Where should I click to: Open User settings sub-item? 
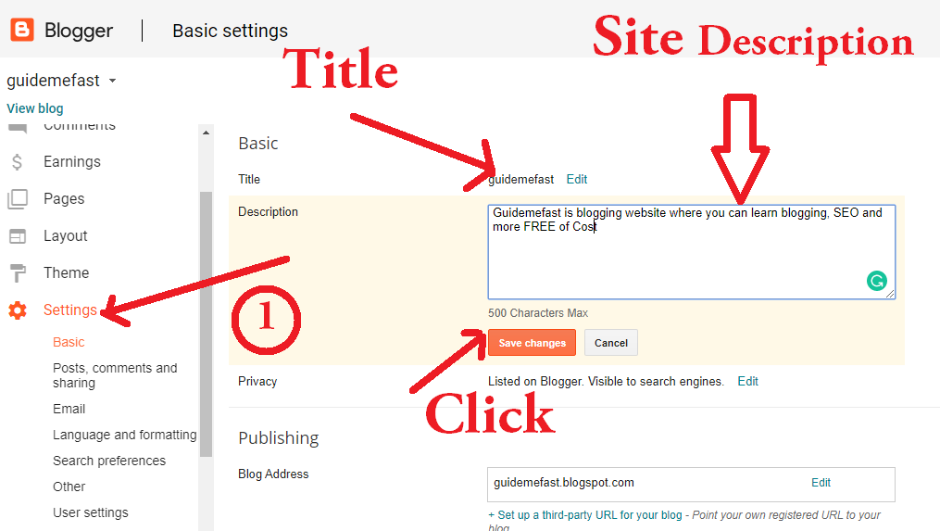(91, 512)
